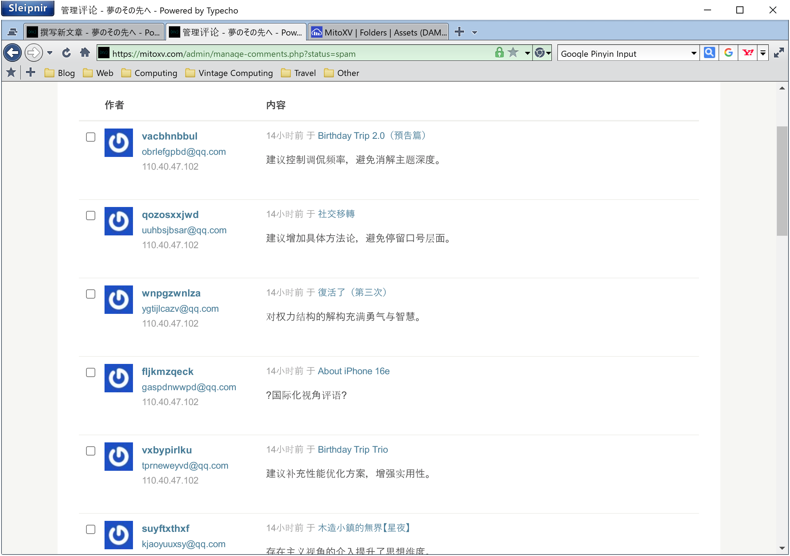Click qozosxxjwd's avatar image

(118, 221)
